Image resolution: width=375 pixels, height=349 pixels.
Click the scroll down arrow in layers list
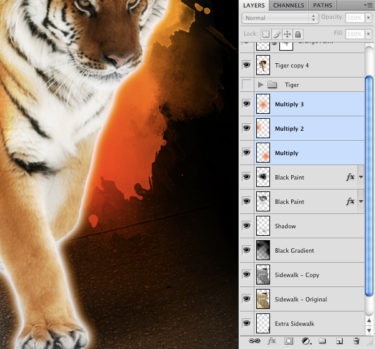[x=369, y=331]
